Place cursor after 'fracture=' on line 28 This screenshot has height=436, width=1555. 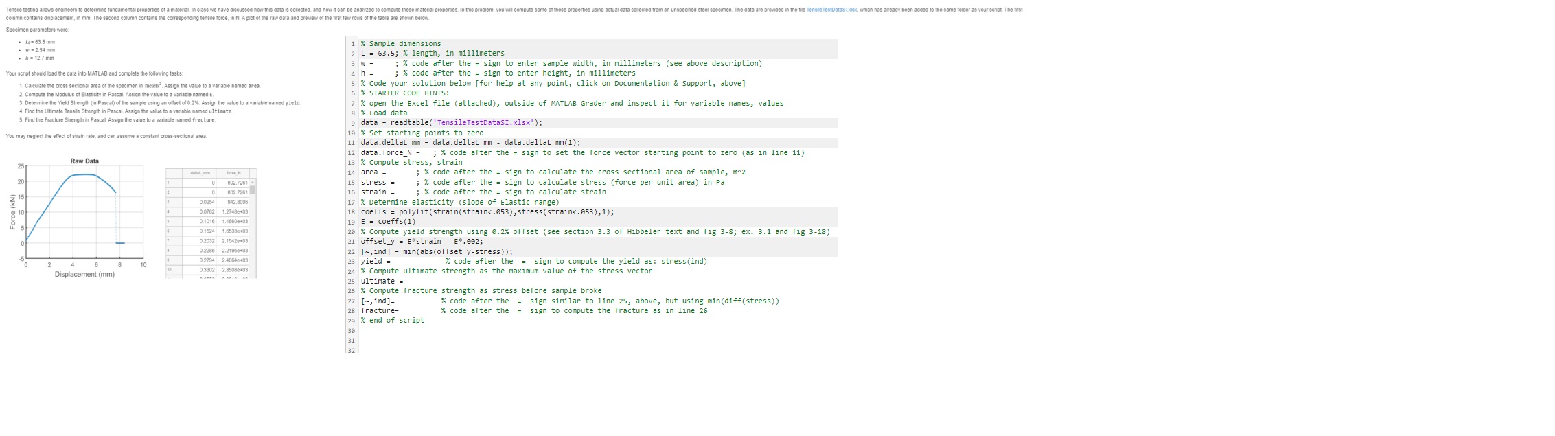pos(419,311)
